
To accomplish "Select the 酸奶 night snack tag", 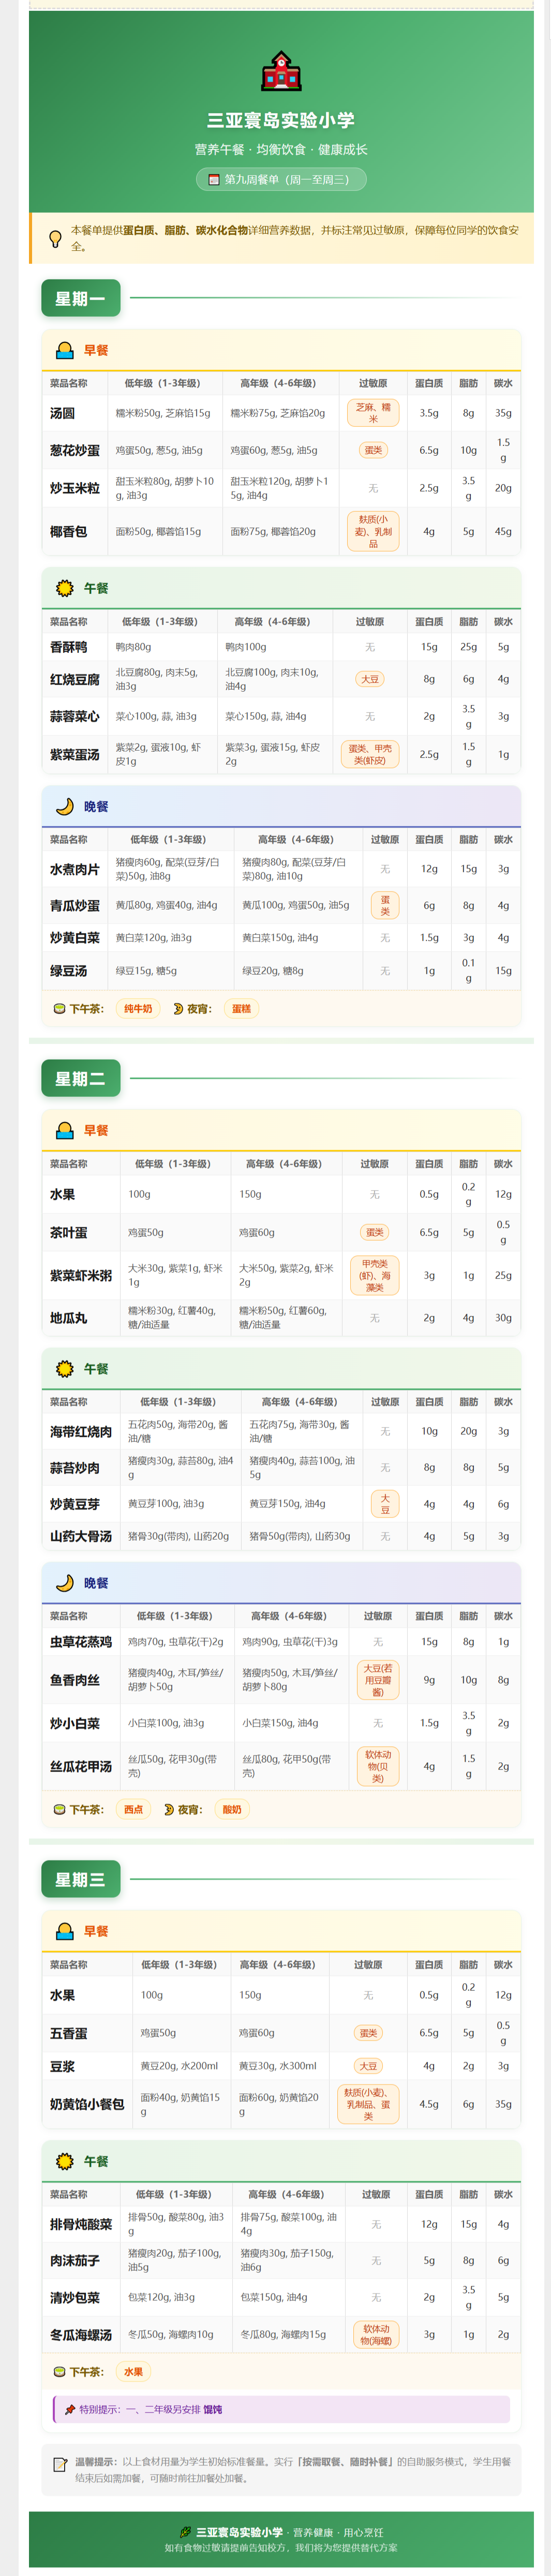I will tap(232, 1809).
